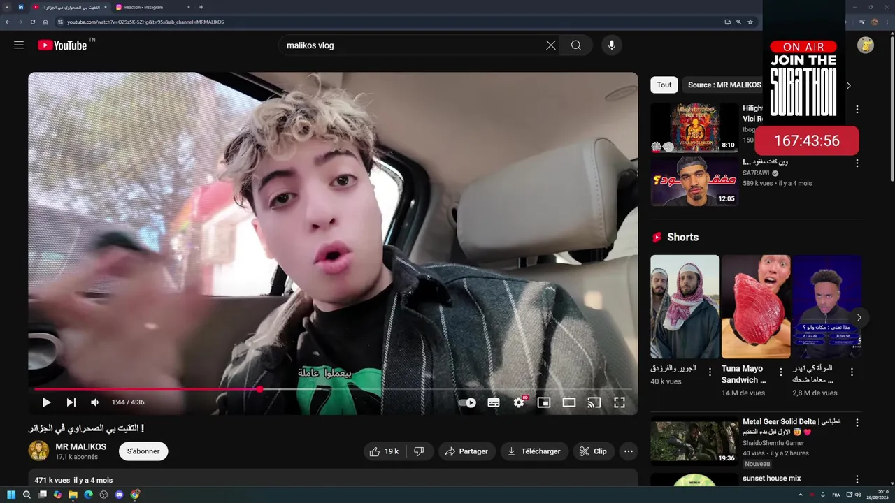Image resolution: width=895 pixels, height=503 pixels.
Task: Open the YouTube account avatar menu
Action: (x=866, y=45)
